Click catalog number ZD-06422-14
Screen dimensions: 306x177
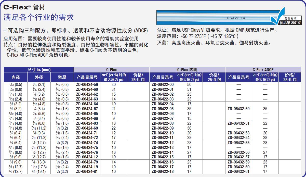[x=163, y=152]
